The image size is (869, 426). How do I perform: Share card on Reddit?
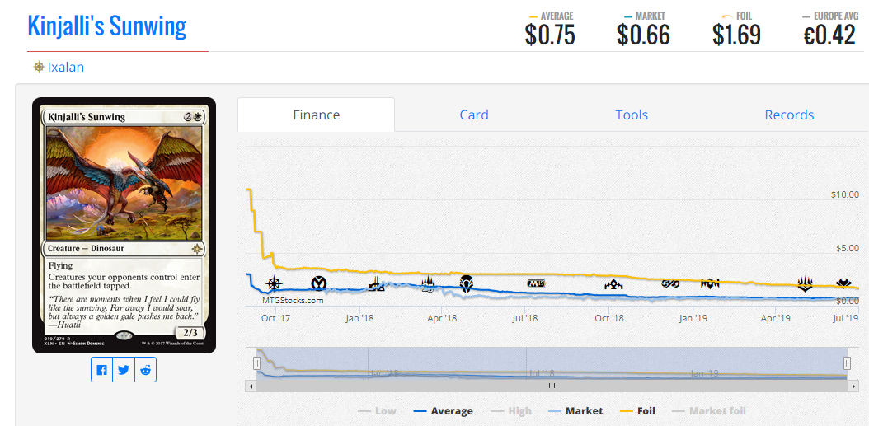(x=146, y=370)
